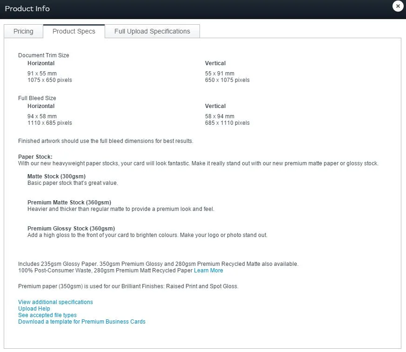The image size is (406, 352).
Task: Select the Premium Matte Stock (360gsm) label
Action: (x=69, y=202)
